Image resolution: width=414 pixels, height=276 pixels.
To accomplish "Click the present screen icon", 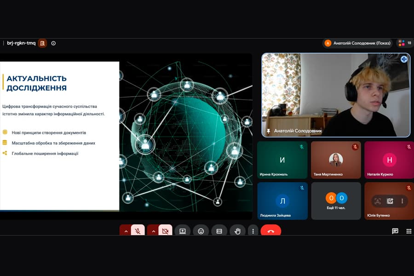I will pos(183,231).
